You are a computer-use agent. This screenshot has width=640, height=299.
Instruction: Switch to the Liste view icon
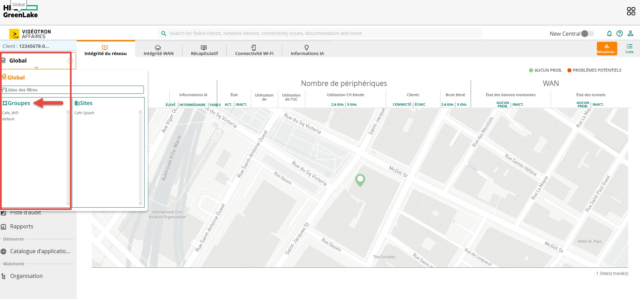coord(629,48)
